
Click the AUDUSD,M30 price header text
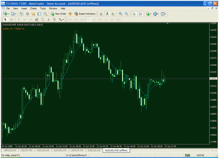click(x=23, y=25)
